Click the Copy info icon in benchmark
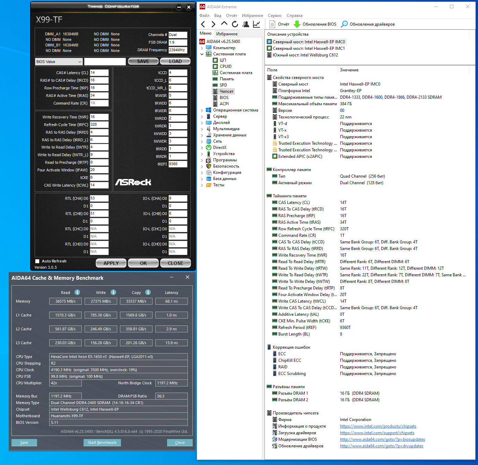Image resolution: width=478 pixels, height=465 pixels. click(148, 292)
